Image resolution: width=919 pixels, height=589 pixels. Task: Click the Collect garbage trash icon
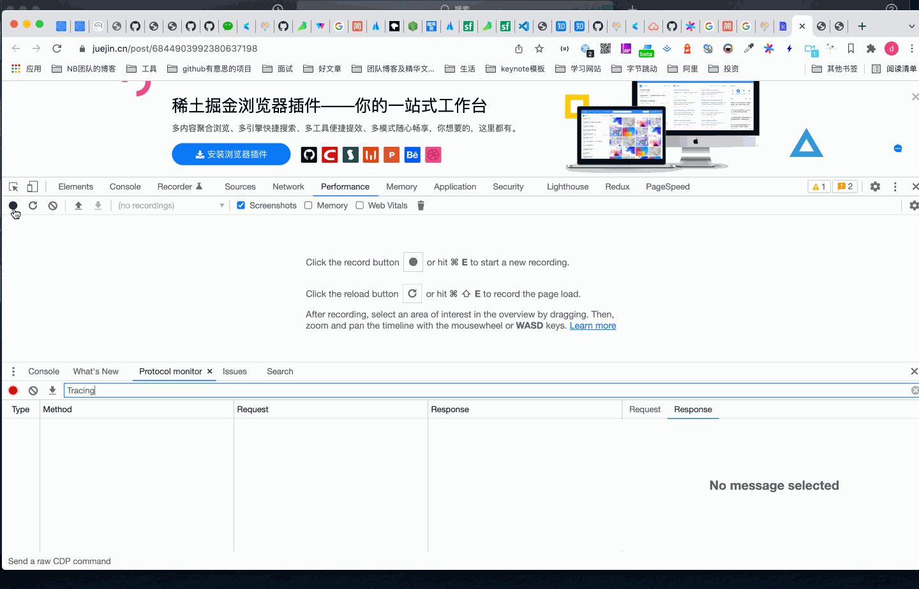point(421,205)
